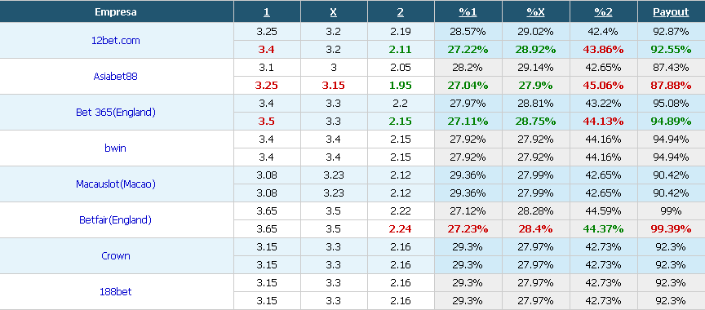Sort by column header 1

click(x=267, y=12)
